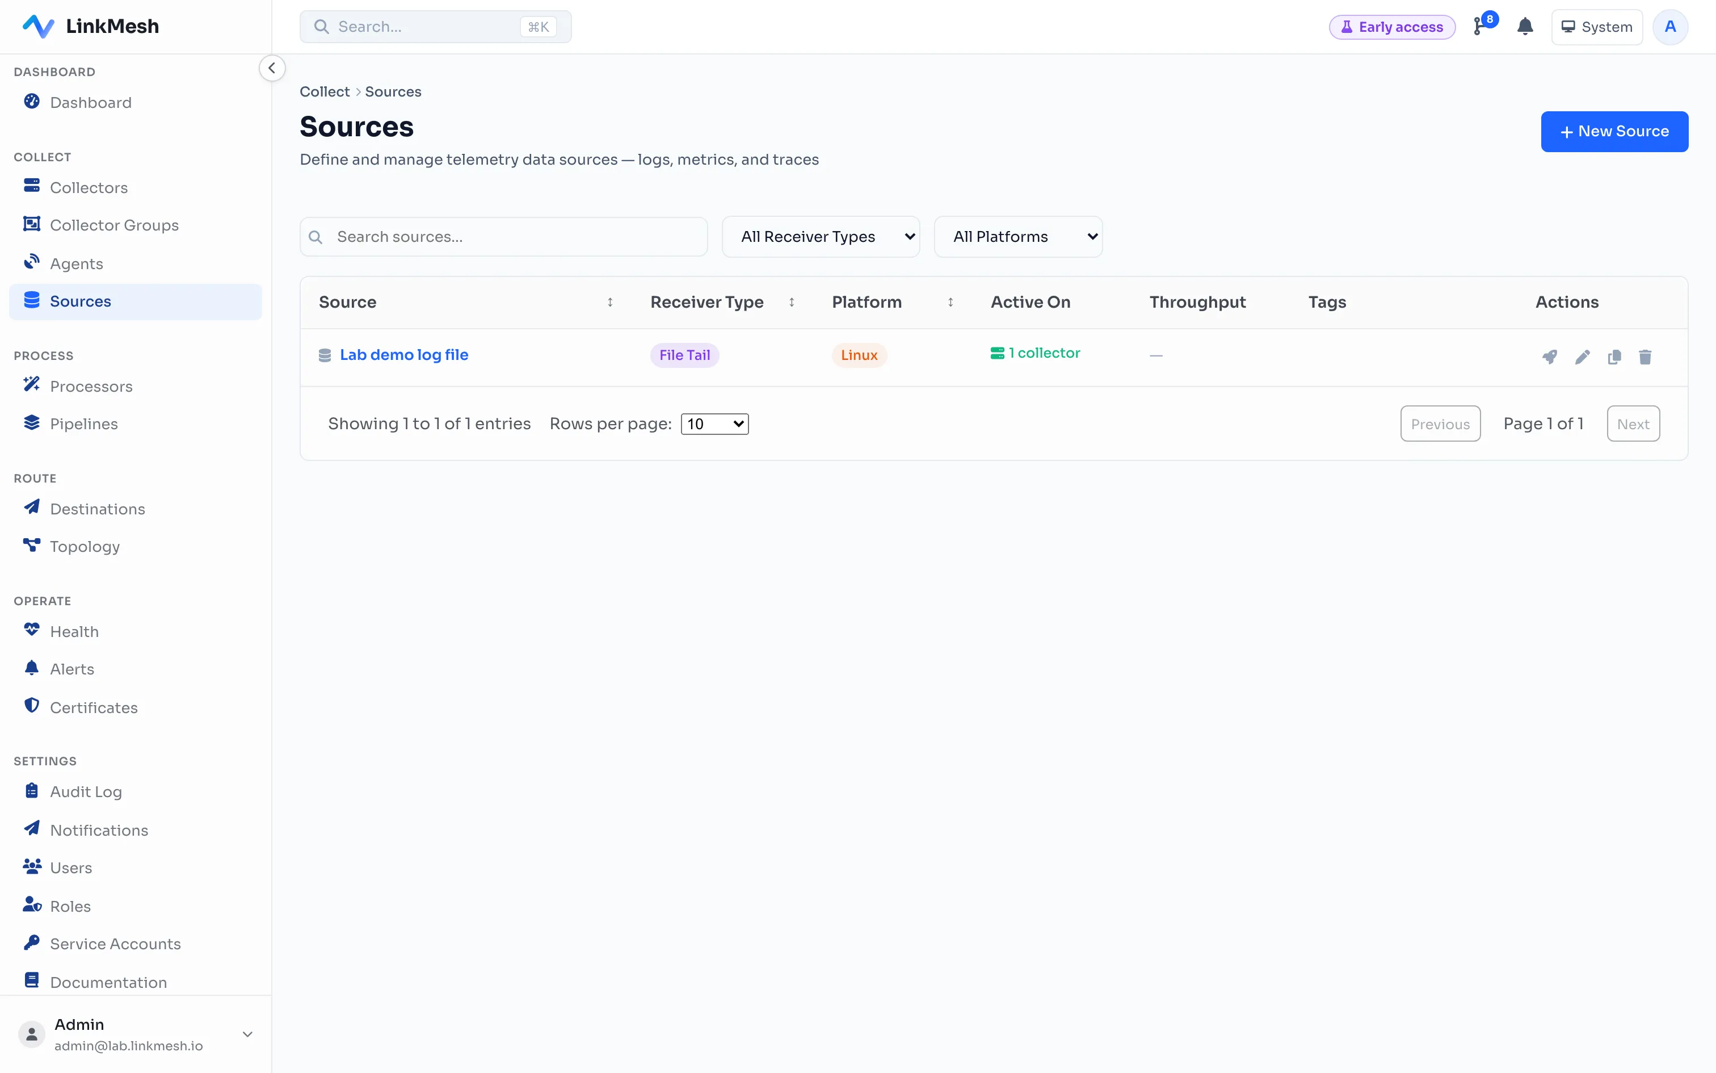
Task: Open the All Platforms dropdown
Action: pos(1017,236)
